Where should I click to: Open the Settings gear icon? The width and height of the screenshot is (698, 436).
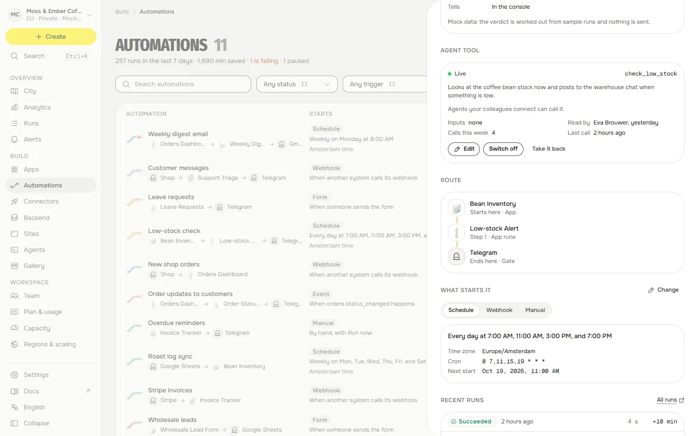point(15,375)
